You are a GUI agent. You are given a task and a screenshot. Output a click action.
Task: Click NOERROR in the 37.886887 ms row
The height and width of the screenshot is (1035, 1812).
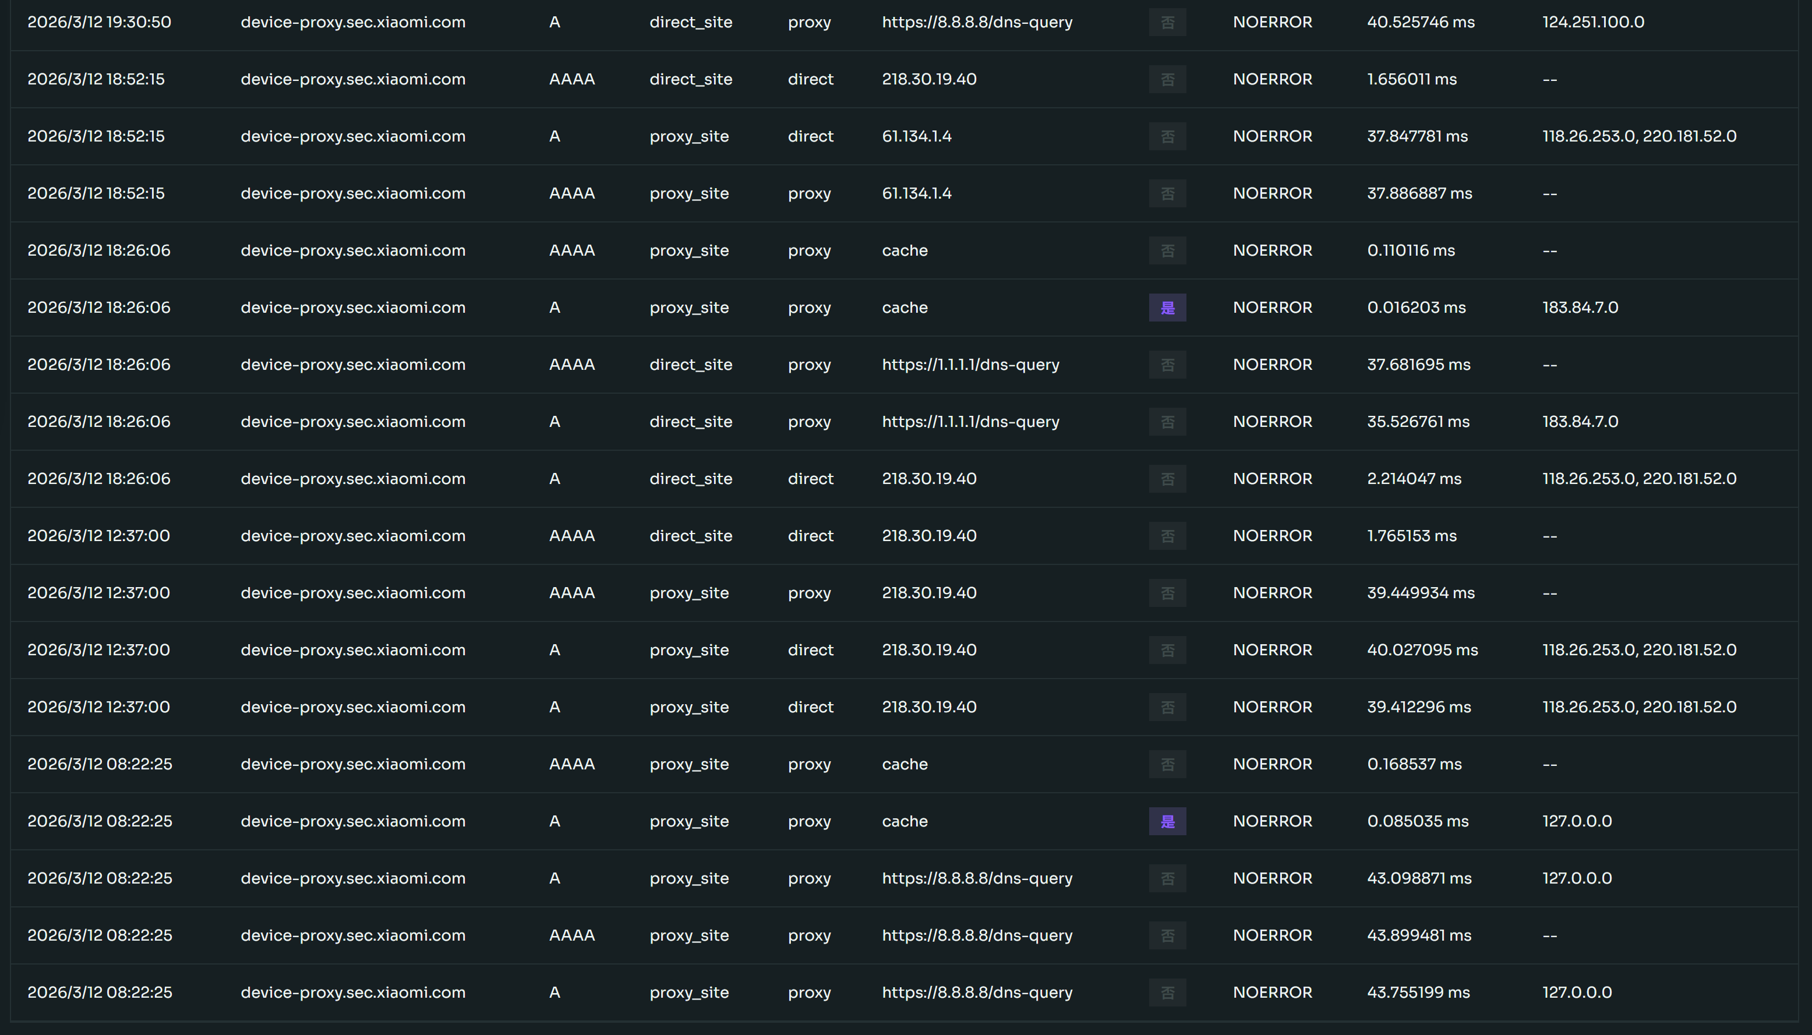(x=1271, y=193)
